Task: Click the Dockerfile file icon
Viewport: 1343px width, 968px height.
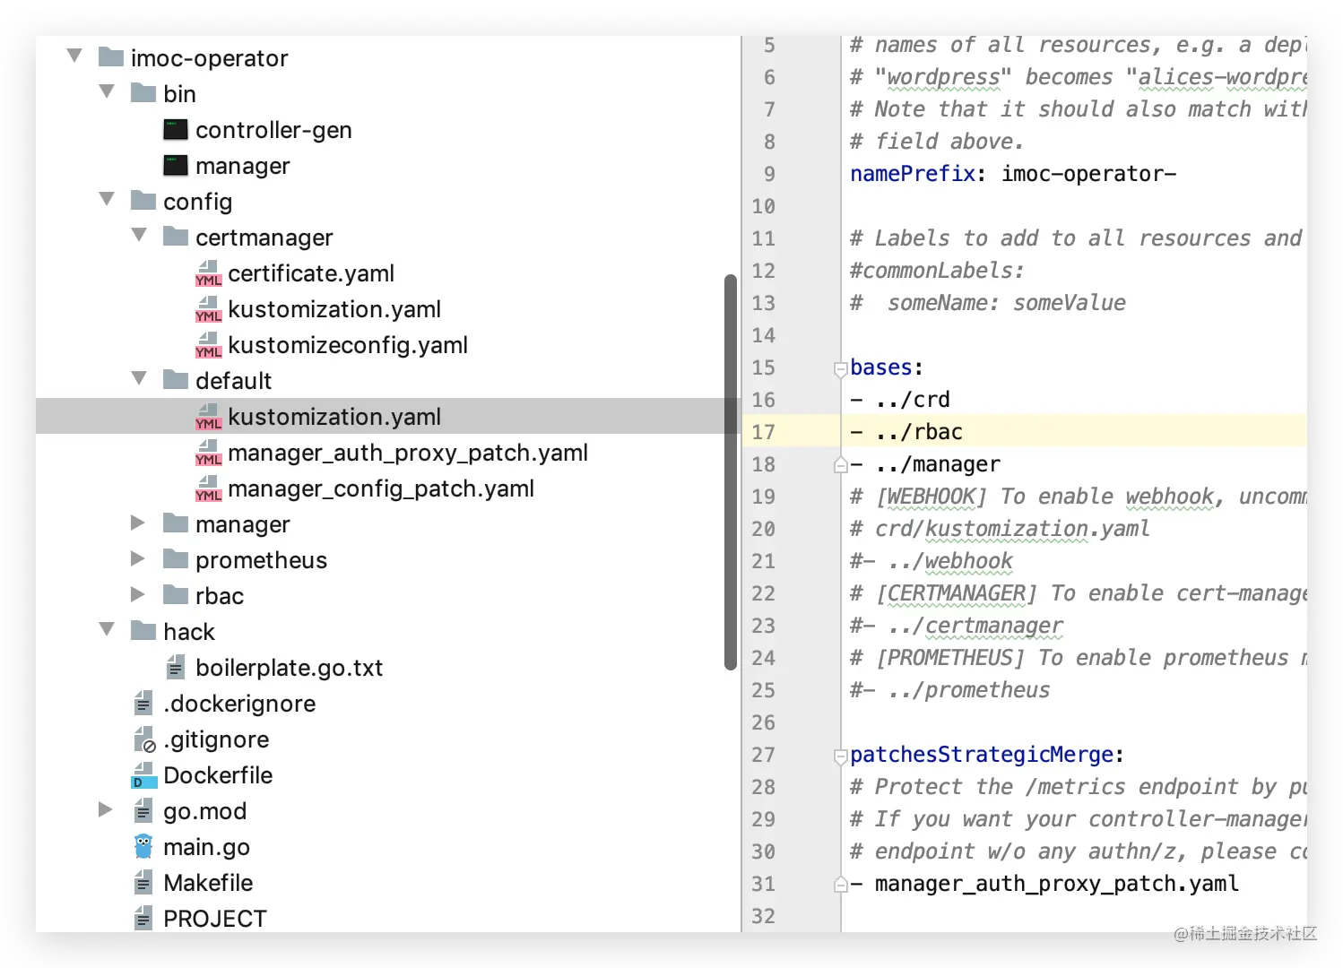Action: (x=143, y=775)
